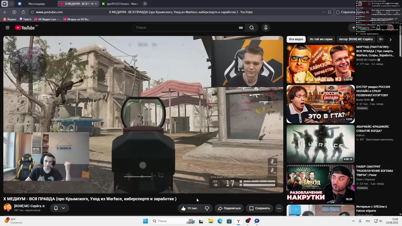Open the weather widget showing 30°C
The height and width of the screenshot is (226, 402).
pos(14,221)
